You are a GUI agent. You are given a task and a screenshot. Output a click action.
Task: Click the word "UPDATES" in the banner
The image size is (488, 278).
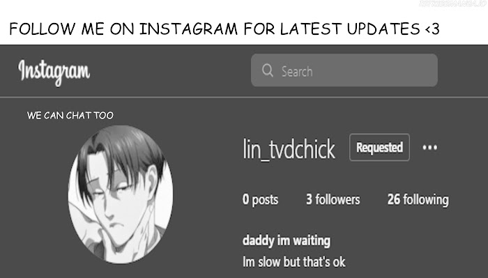[383, 29]
